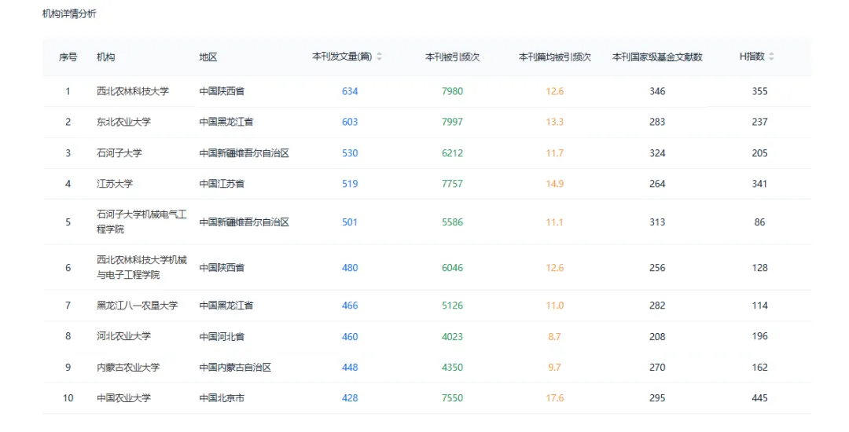Click citation count 7757
Image resolution: width=849 pixels, height=432 pixels.
tap(452, 184)
